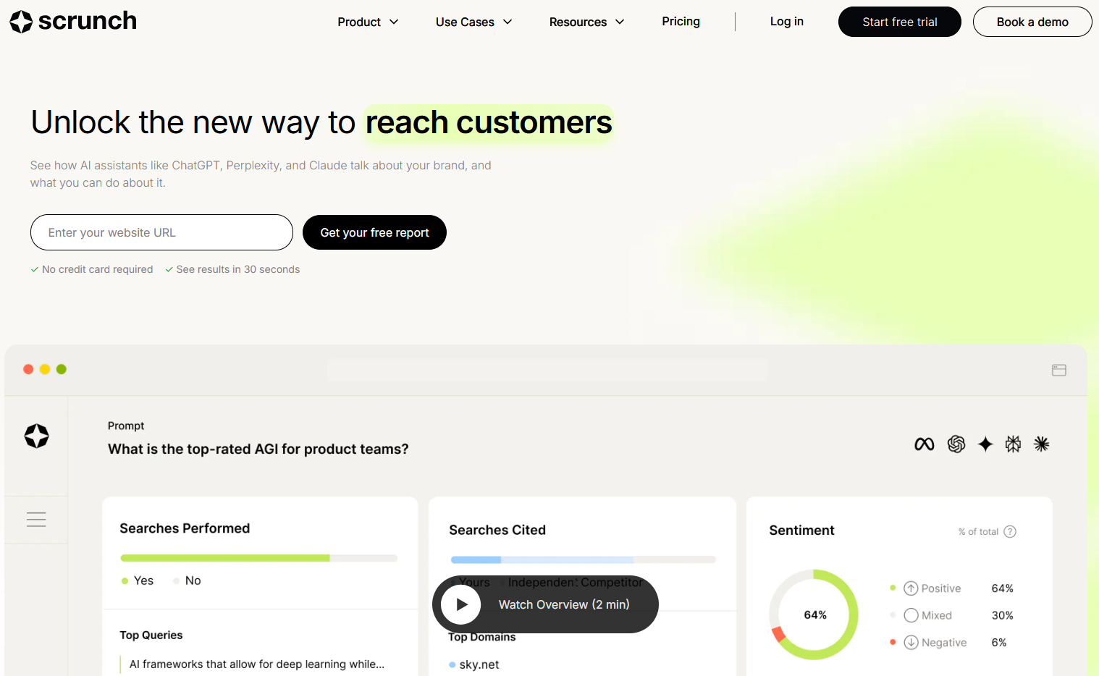Viewport: 1099px width, 676px height.
Task: Click the browser window icon at top right of mockup
Action: 1059,370
